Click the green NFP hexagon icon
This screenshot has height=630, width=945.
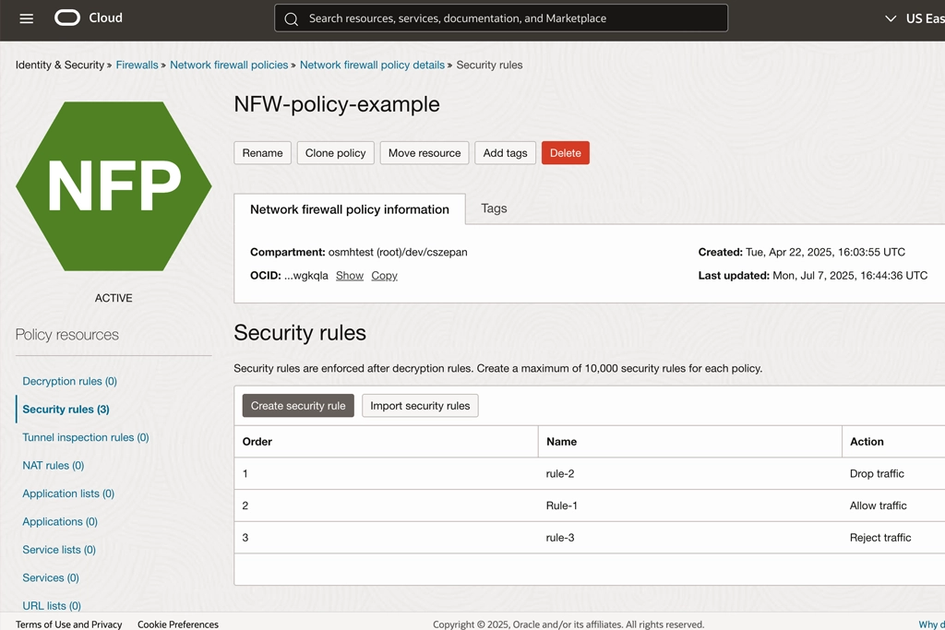coord(114,186)
